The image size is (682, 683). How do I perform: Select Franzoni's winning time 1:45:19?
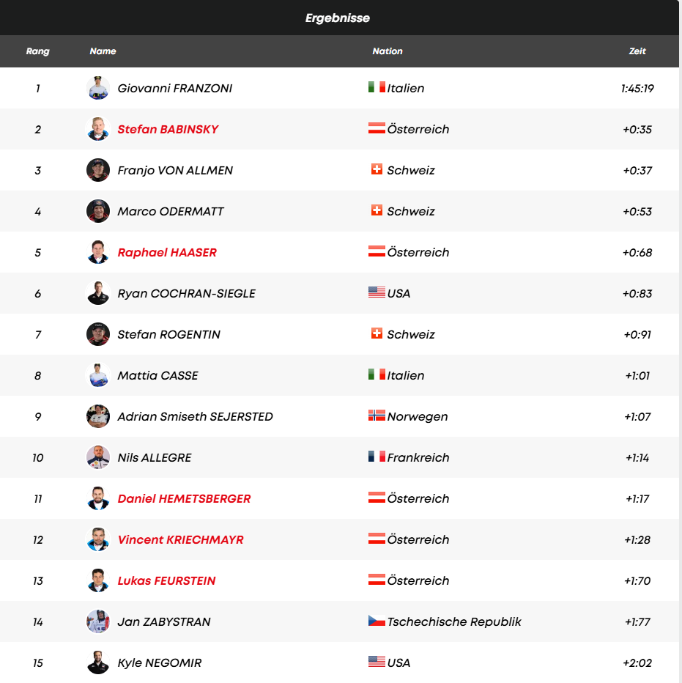click(637, 88)
